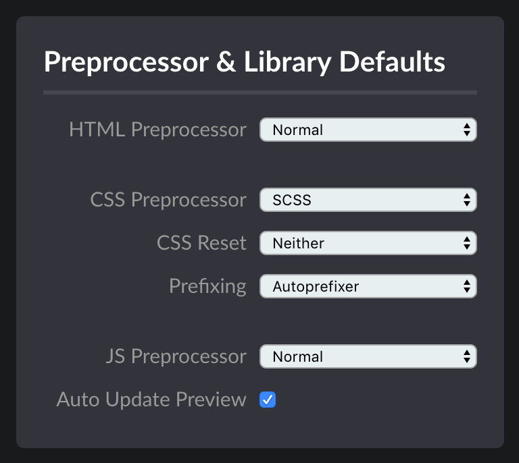Open the CSS Preprocessor dropdown showing SCSS
The width and height of the screenshot is (519, 463).
click(368, 200)
